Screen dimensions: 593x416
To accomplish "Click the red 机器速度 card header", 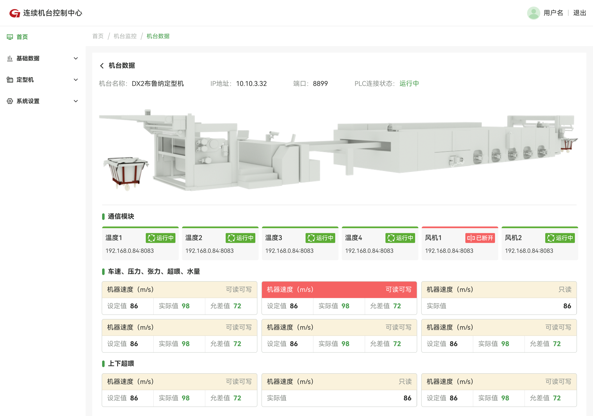I will click(339, 290).
